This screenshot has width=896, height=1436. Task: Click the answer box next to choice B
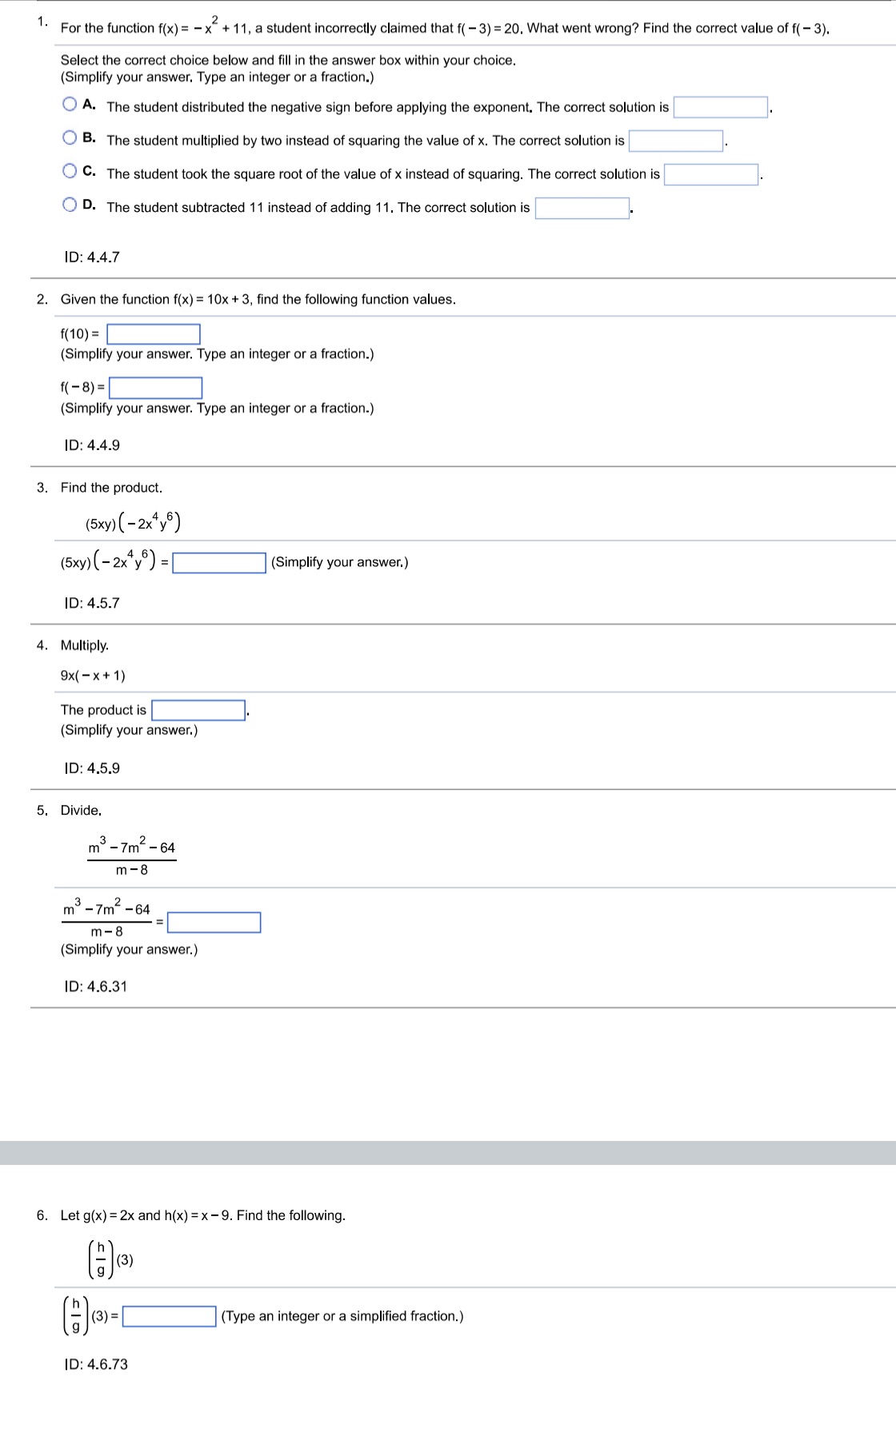(676, 139)
